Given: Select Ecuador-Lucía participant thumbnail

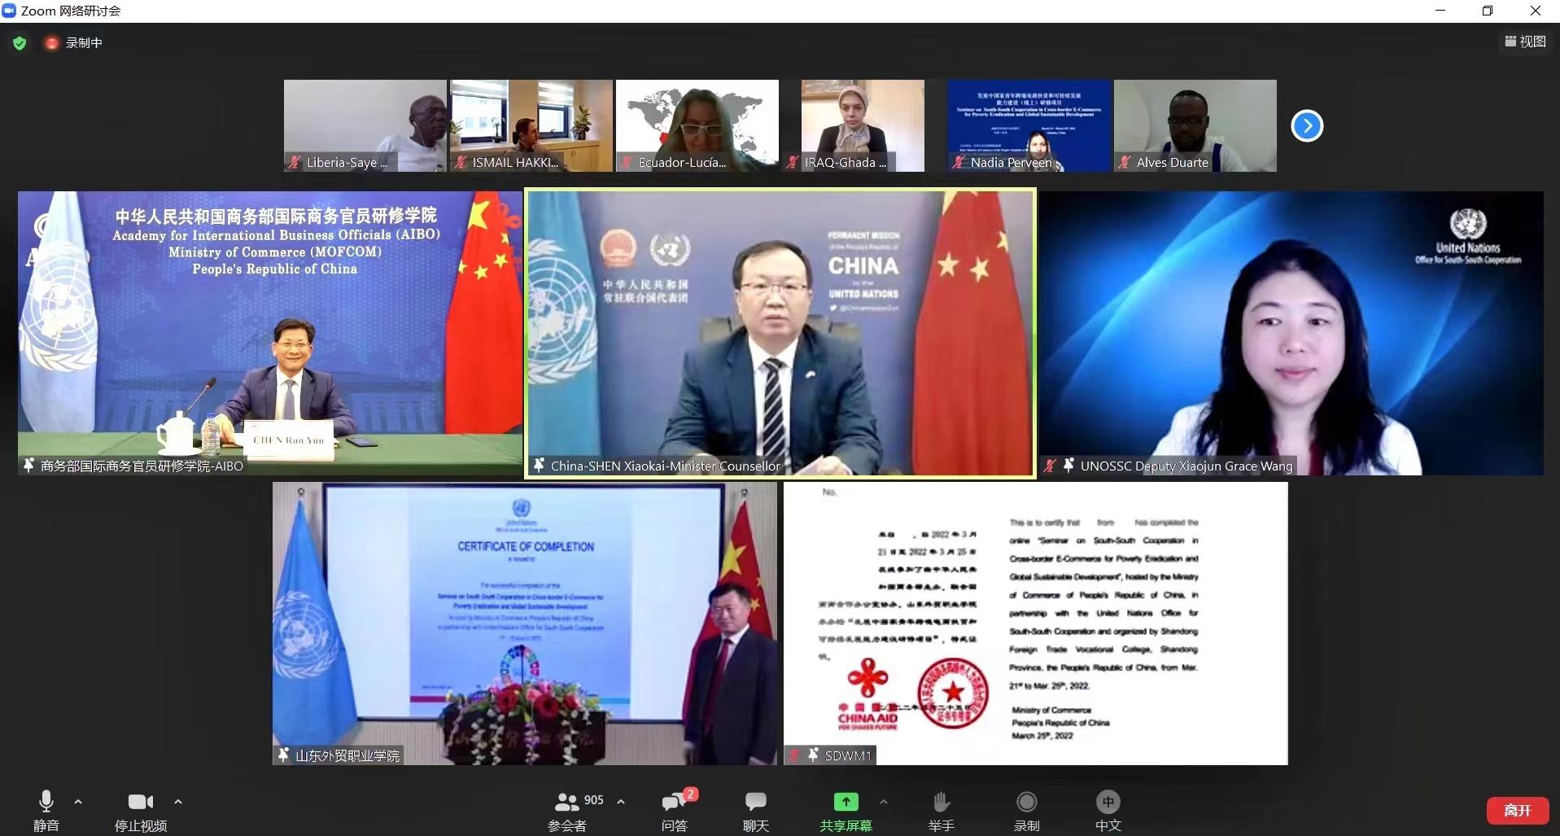Looking at the screenshot, I should pos(697,125).
